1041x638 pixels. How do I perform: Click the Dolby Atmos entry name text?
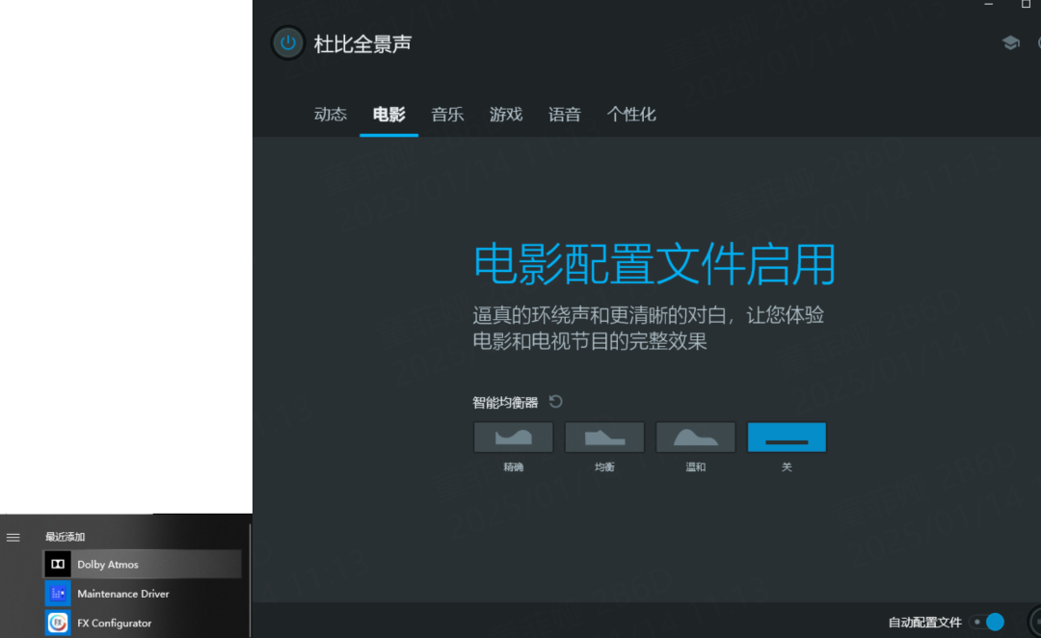[108, 565]
